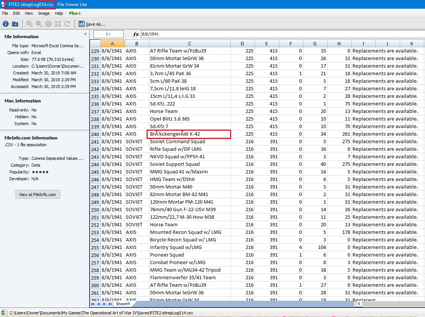The image size is (425, 317).
Task: Click SOVIET cell in row 241
Action: [x=137, y=142]
